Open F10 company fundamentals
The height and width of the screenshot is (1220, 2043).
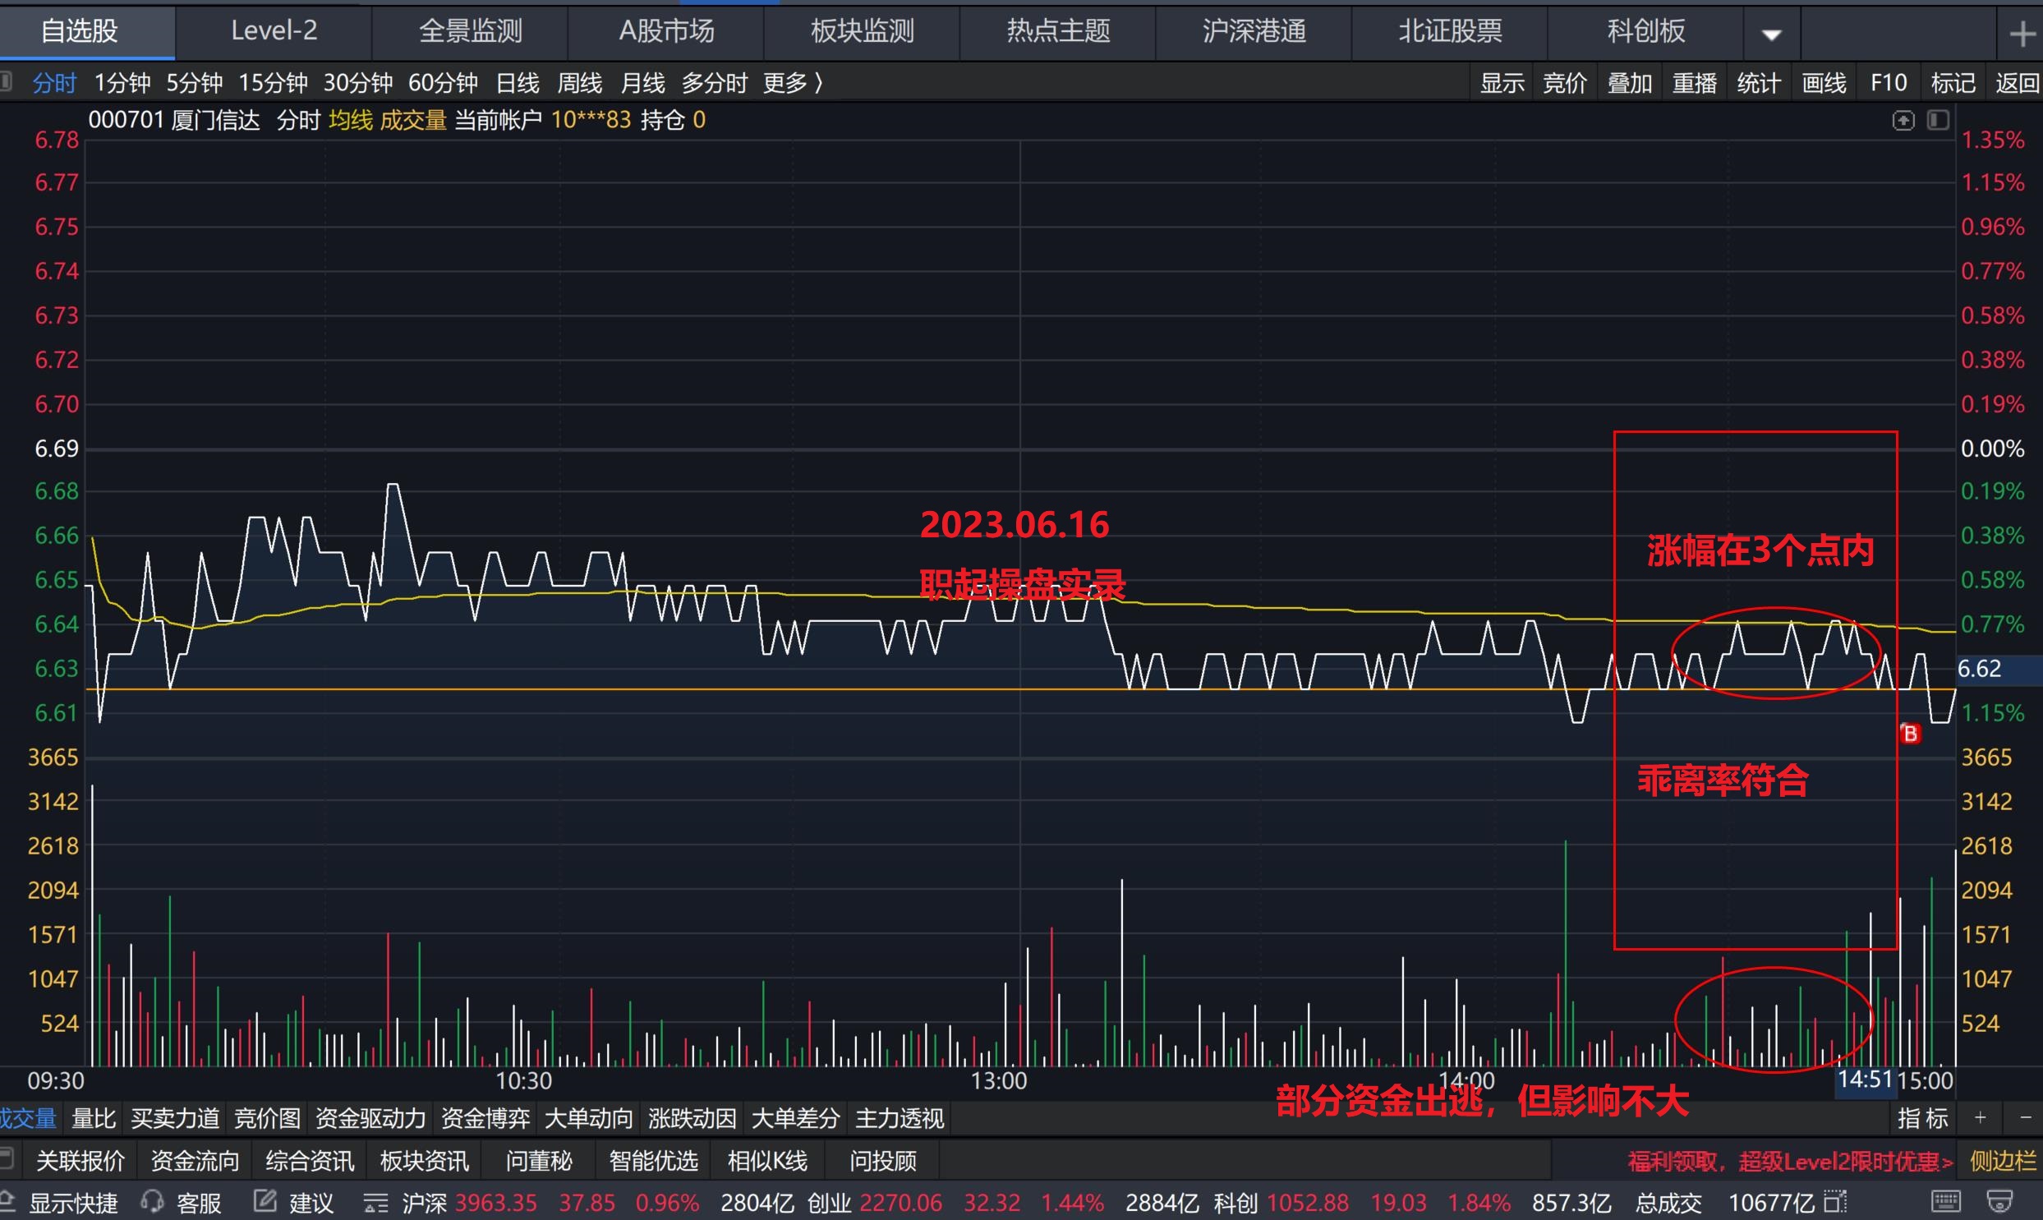pos(1888,82)
